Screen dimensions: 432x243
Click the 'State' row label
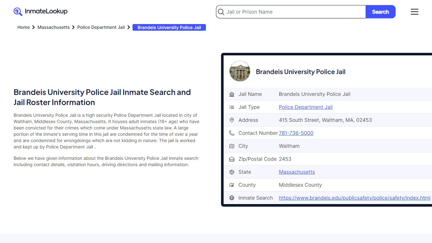coord(244,172)
